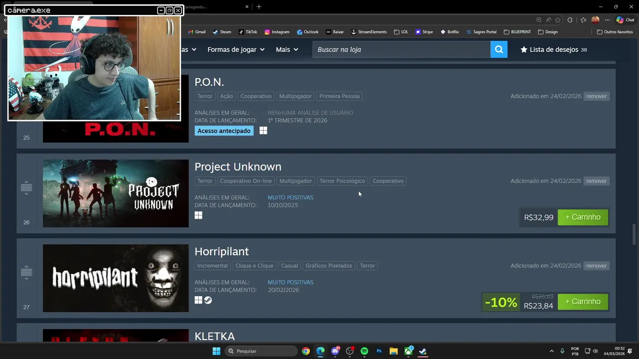The width and height of the screenshot is (639, 359).
Task: Click the Project Unknown game thumbnail
Action: click(x=116, y=193)
